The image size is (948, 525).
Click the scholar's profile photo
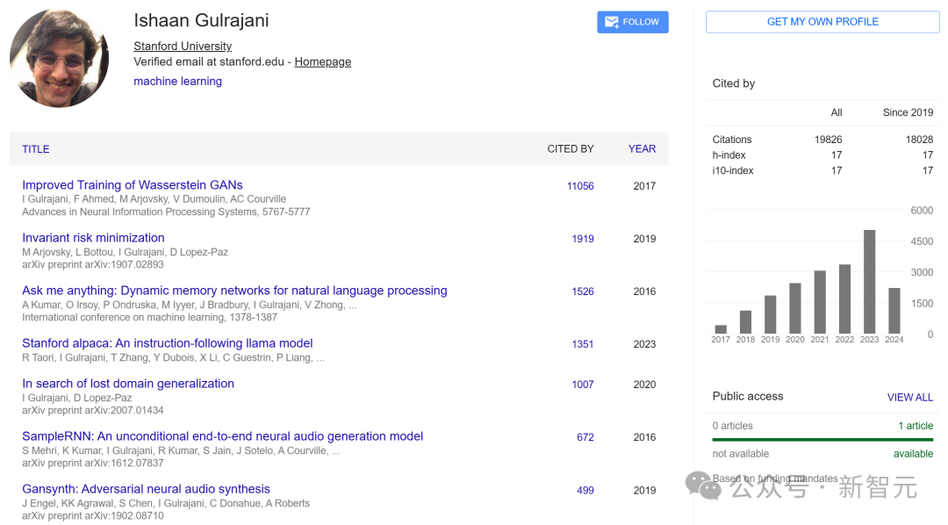(60, 58)
